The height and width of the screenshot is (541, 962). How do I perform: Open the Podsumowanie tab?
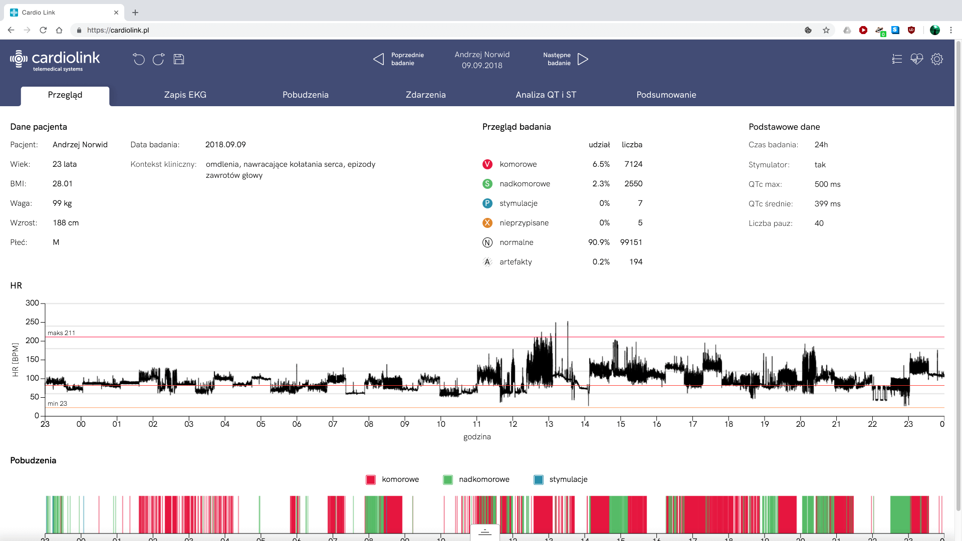coord(666,95)
